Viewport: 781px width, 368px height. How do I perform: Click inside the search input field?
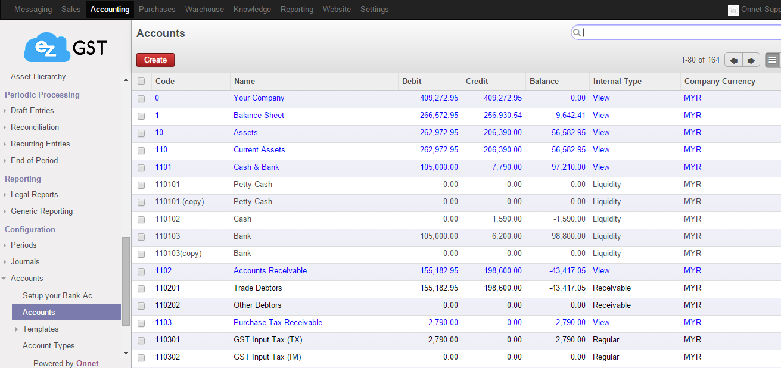pyautogui.click(x=655, y=32)
